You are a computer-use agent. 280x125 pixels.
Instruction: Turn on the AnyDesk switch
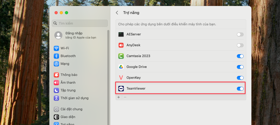point(240,45)
